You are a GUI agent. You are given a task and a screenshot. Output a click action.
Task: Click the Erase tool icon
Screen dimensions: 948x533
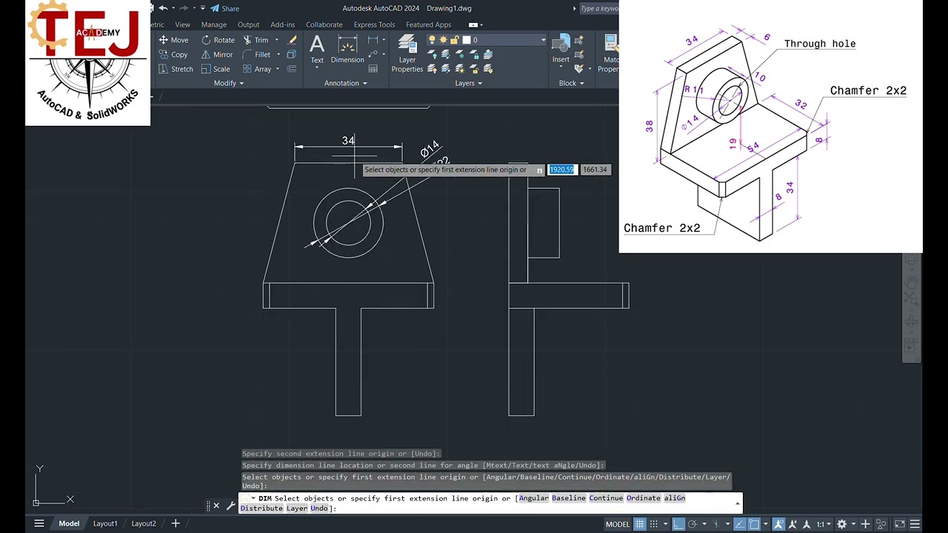292,40
